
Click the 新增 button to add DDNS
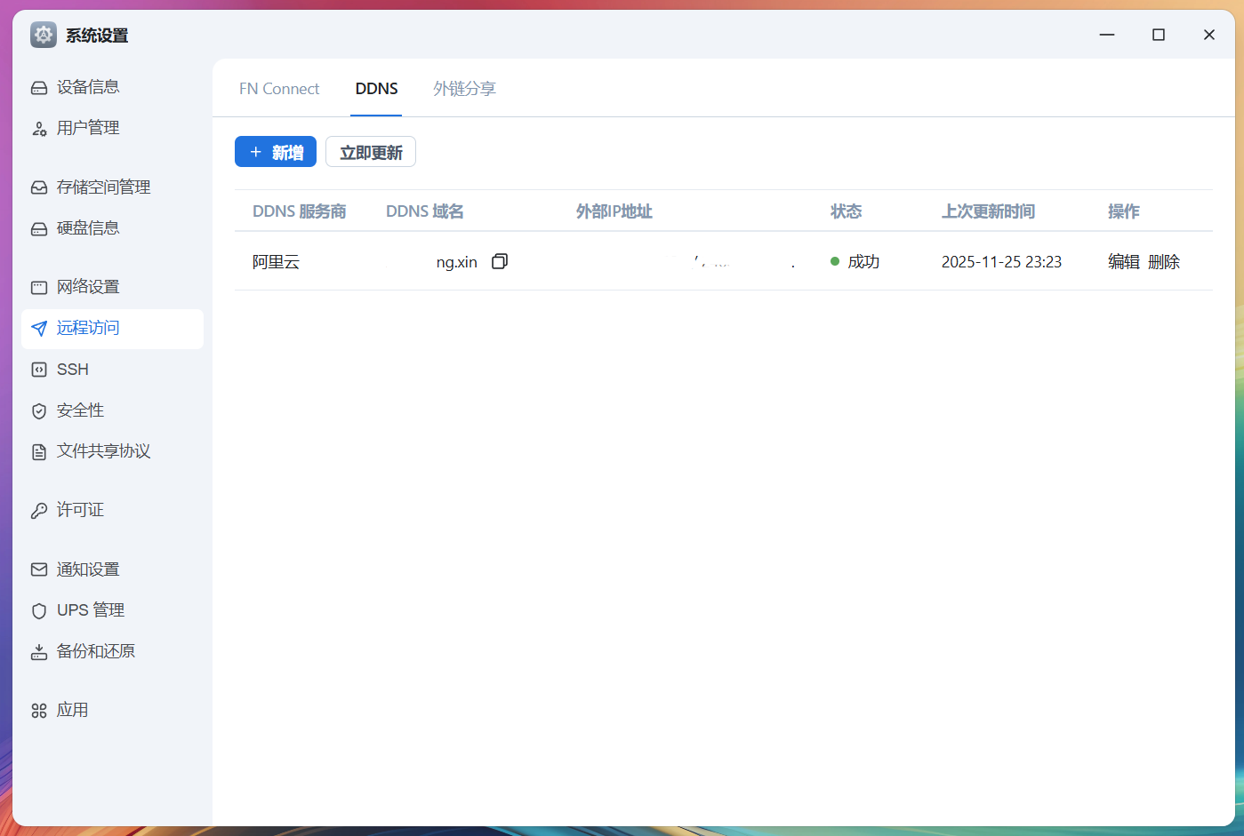(276, 152)
